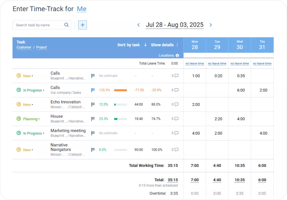Open the Me user selector
This screenshot has width=287, height=200.
[82, 9]
